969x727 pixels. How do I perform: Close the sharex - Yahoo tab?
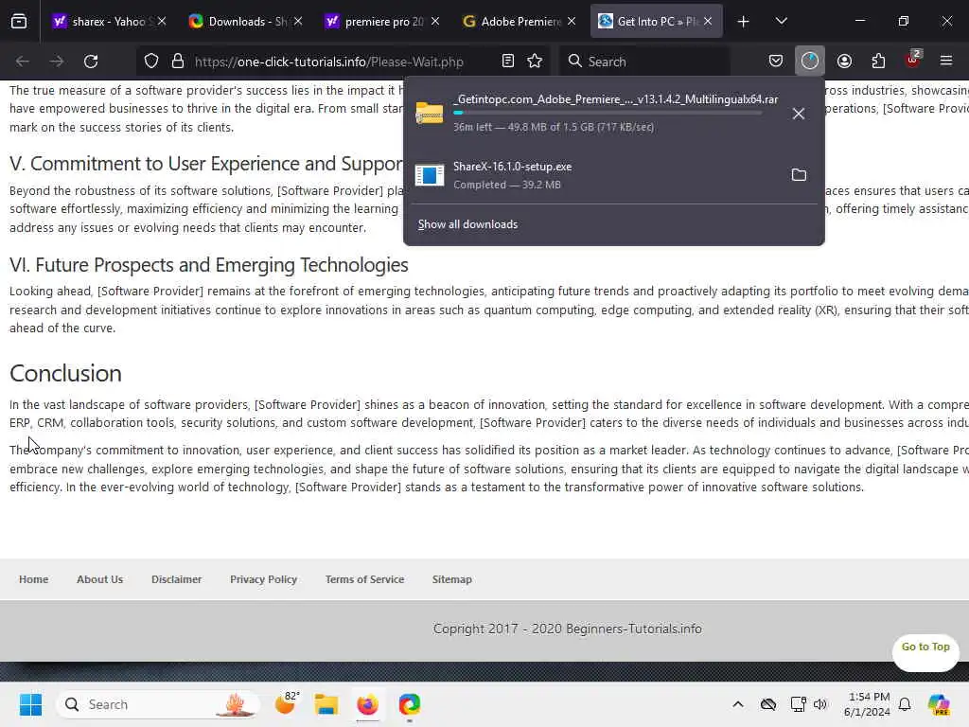(162, 22)
